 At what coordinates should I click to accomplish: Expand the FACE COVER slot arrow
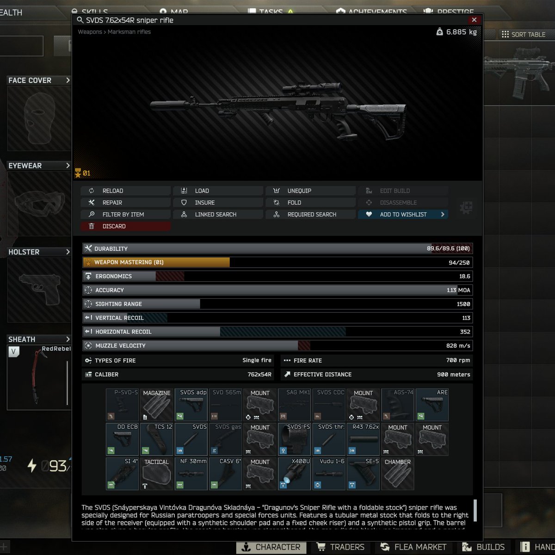[x=68, y=80]
